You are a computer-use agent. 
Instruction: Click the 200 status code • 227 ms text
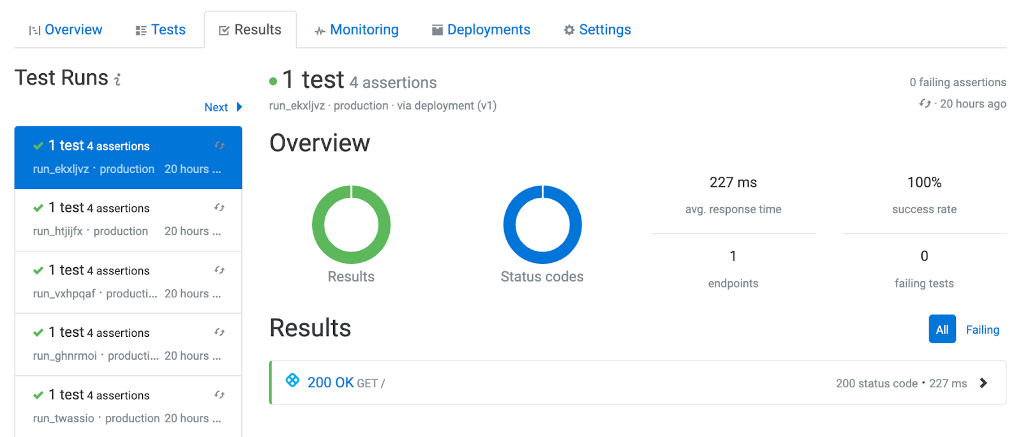901,383
